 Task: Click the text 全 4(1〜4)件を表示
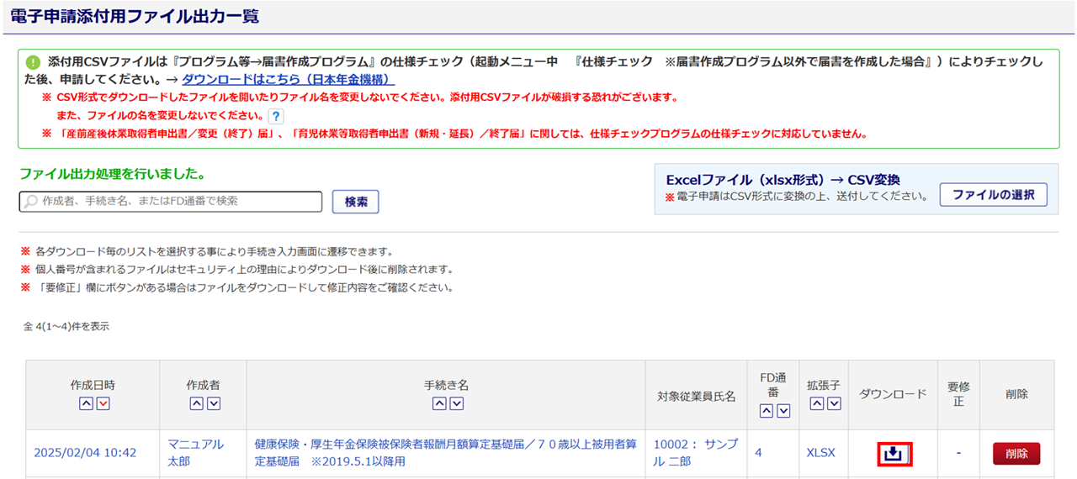click(x=66, y=326)
